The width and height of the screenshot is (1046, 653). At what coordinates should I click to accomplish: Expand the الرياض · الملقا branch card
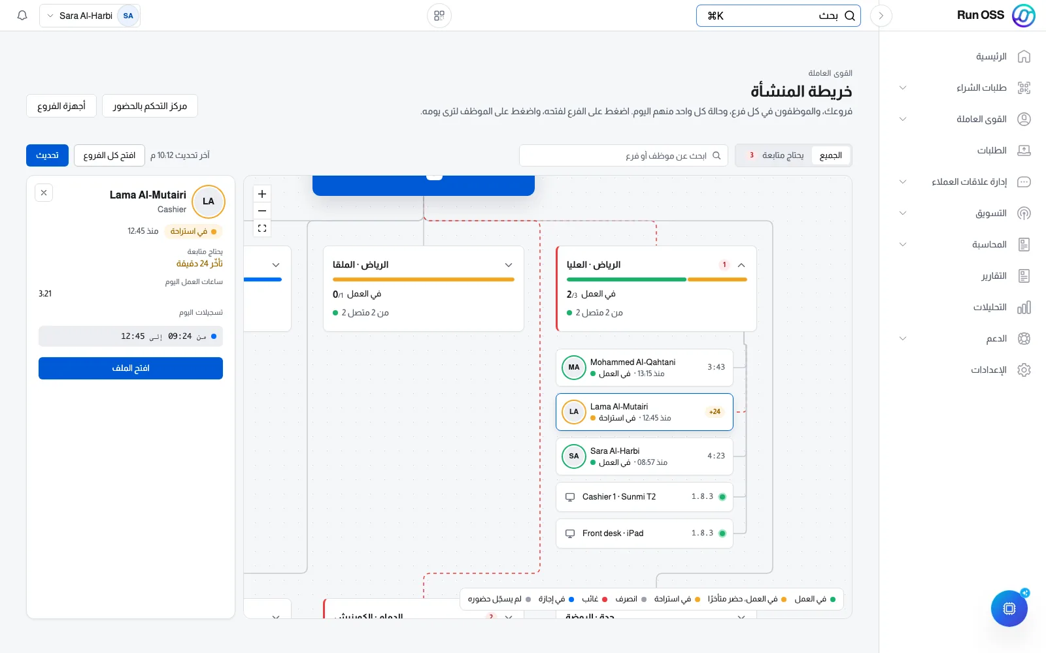tap(509, 265)
